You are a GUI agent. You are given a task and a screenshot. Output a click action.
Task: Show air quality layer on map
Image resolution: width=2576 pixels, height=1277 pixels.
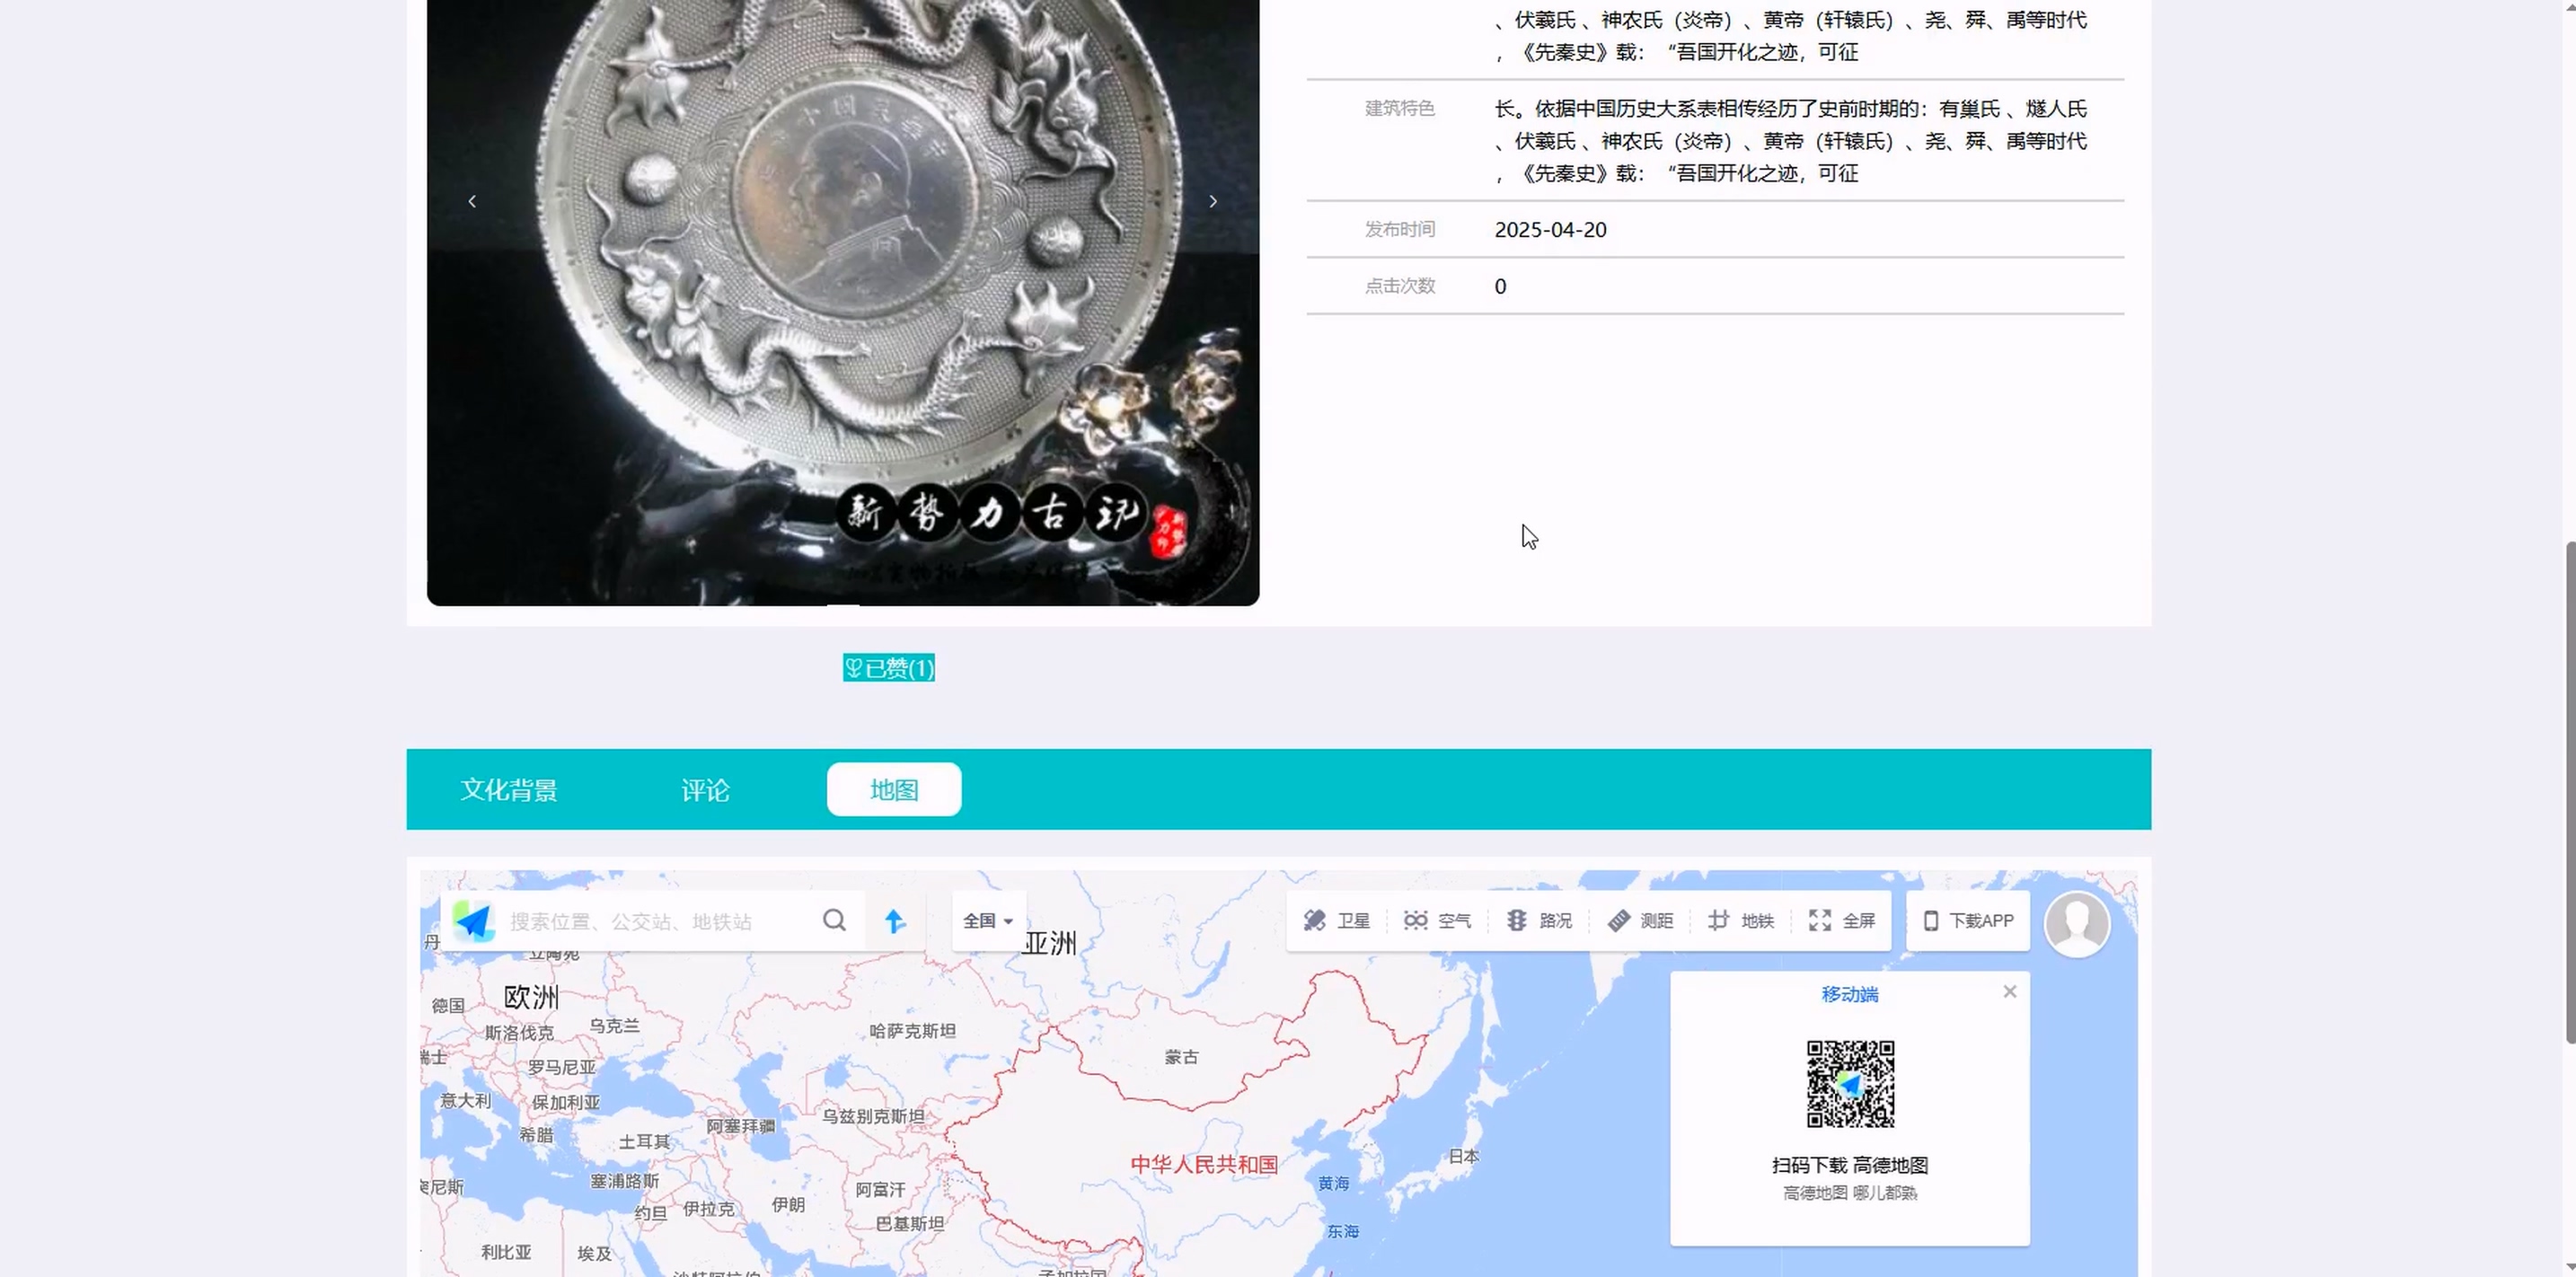pyautogui.click(x=1437, y=921)
